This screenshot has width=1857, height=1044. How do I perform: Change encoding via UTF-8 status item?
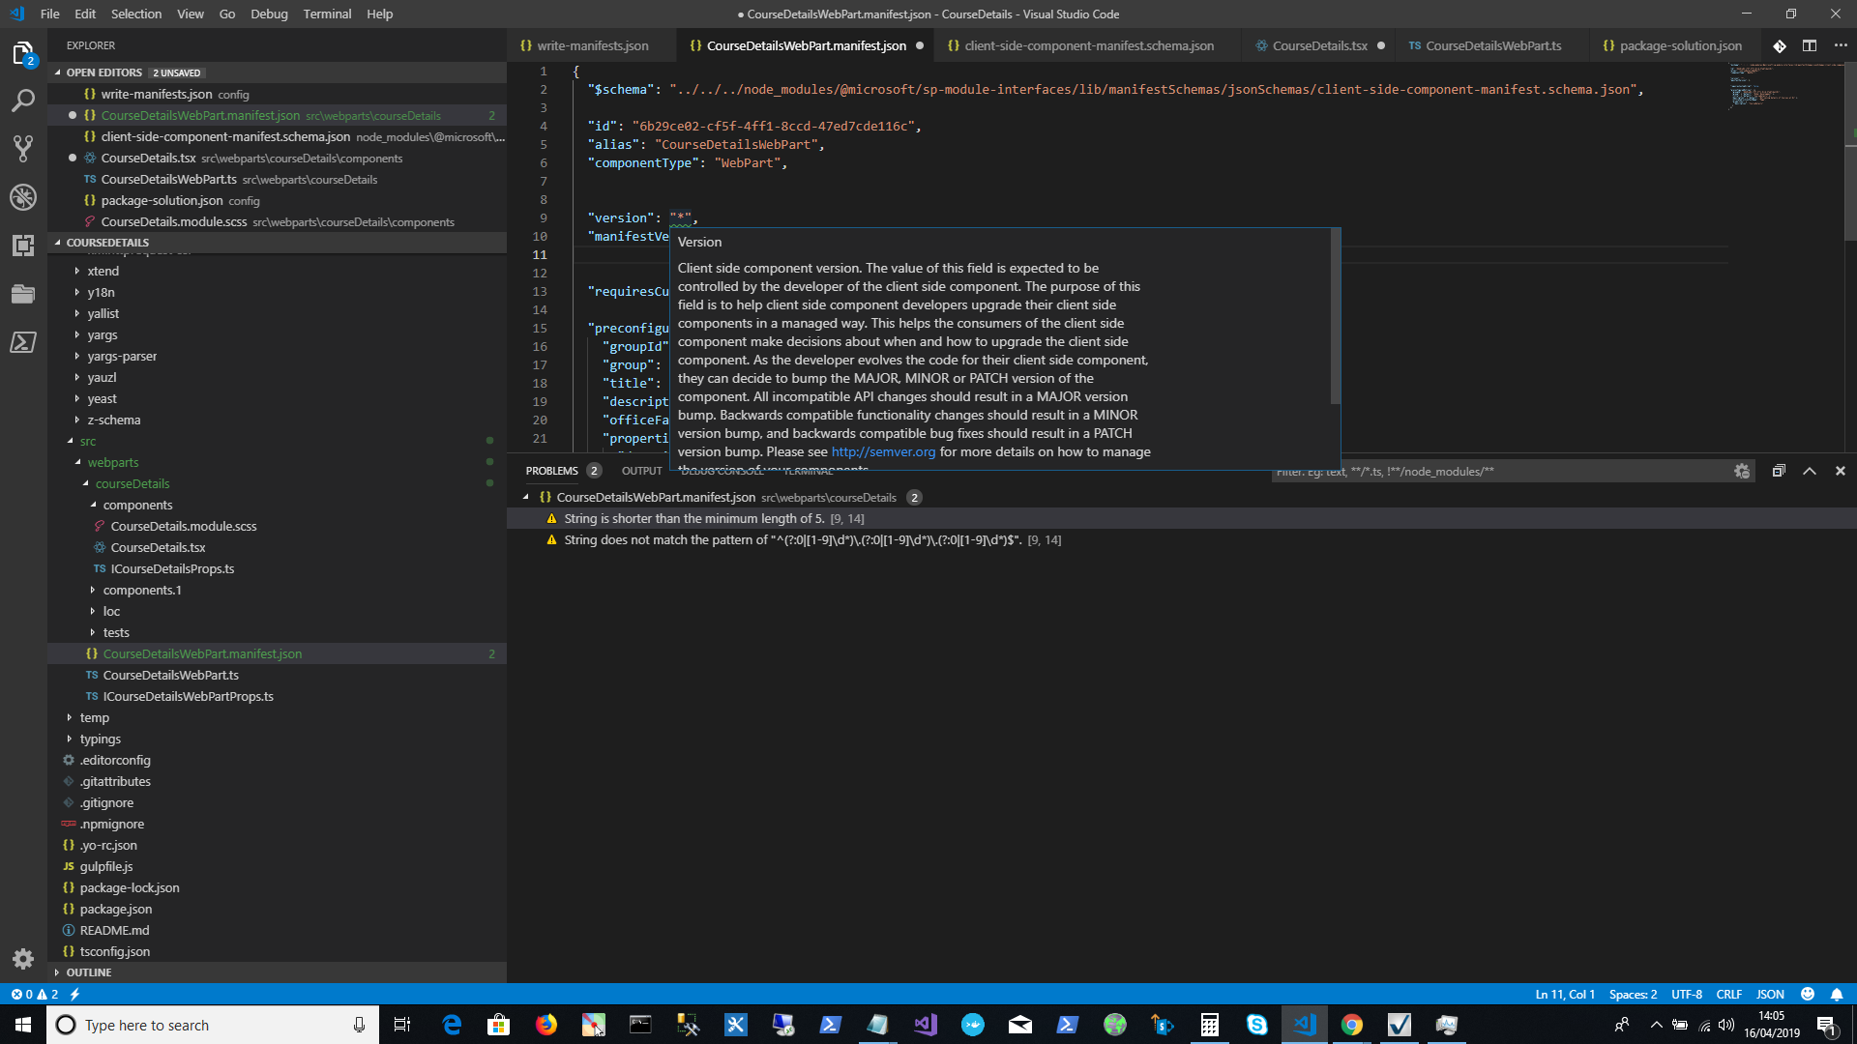(x=1686, y=994)
